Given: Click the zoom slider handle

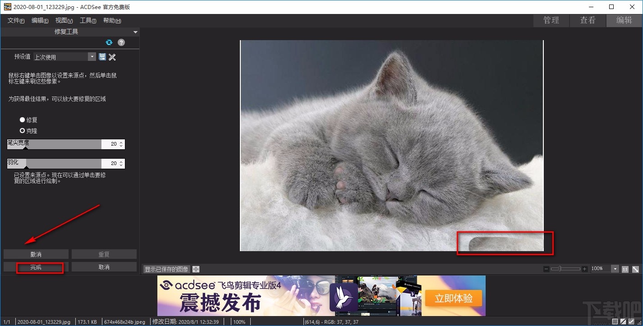Looking at the screenshot, I should [x=559, y=269].
